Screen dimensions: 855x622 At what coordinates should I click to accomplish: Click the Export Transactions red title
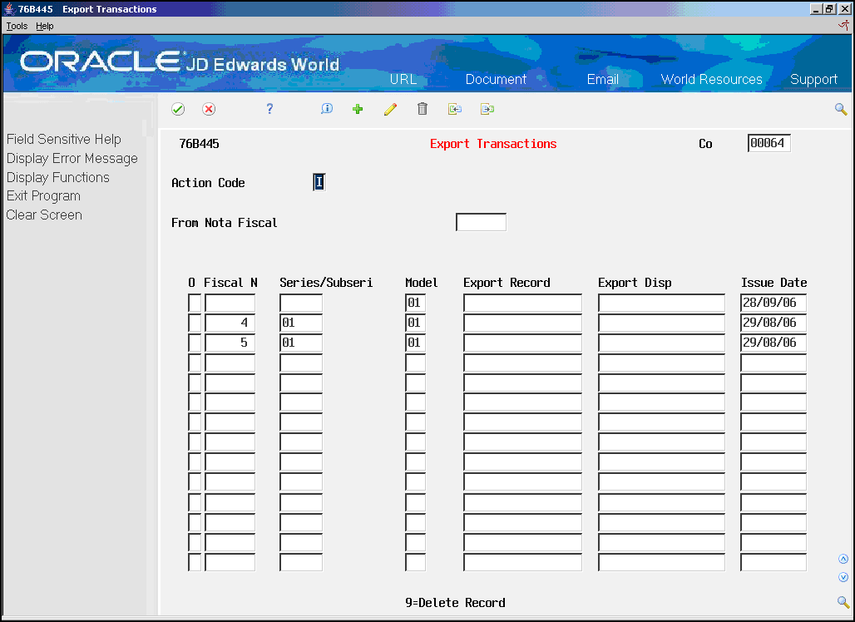pos(493,144)
